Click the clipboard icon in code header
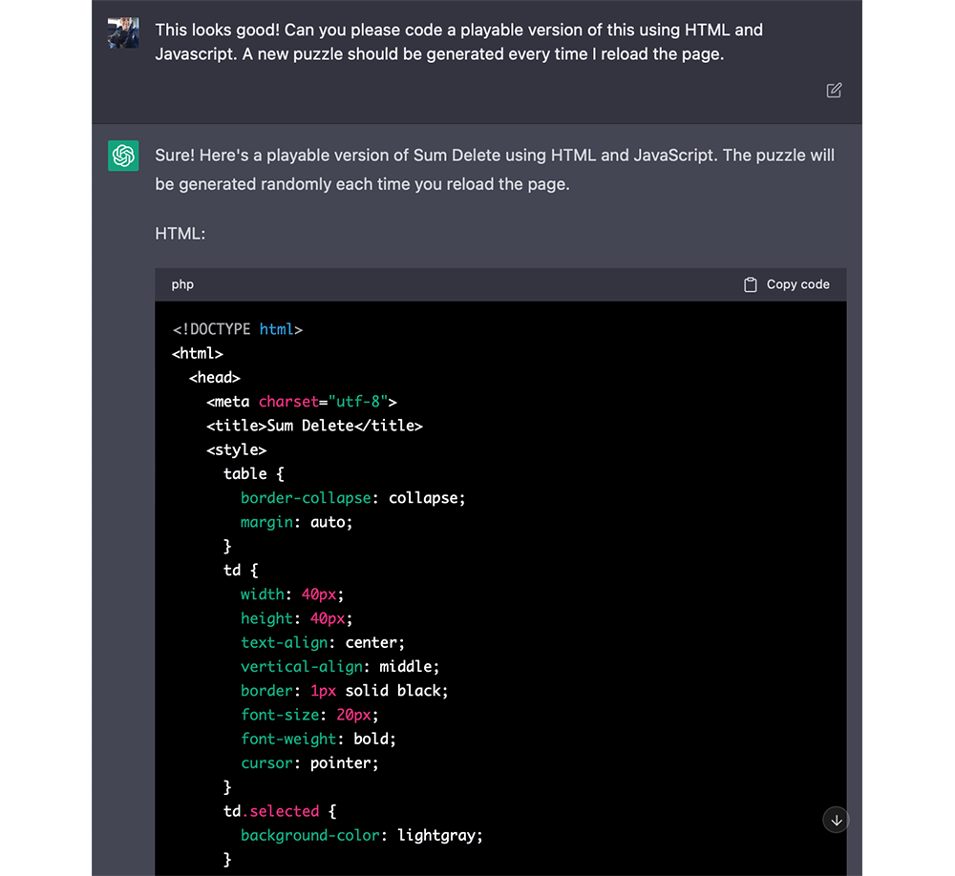The image size is (955, 876). point(751,284)
